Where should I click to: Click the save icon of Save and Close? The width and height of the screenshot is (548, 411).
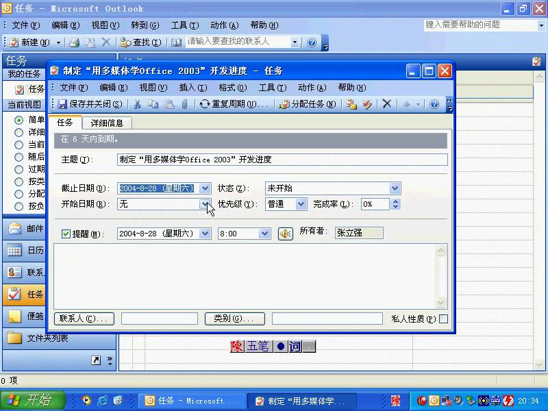pos(62,104)
